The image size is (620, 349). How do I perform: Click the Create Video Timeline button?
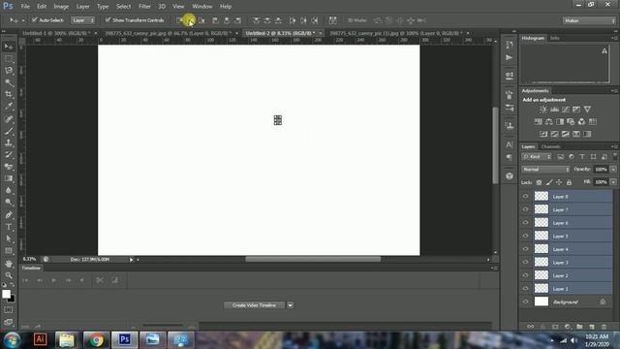point(254,305)
